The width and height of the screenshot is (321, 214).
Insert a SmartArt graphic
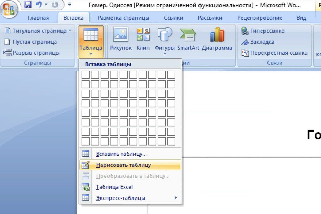188,40
